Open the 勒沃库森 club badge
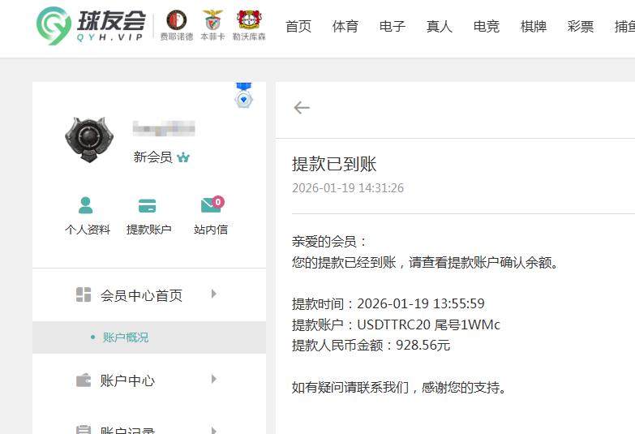This screenshot has width=635, height=434. [x=249, y=25]
